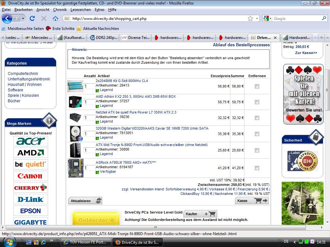Open the 'Spielen Sie mit offenen Karten' banner
The height and width of the screenshot is (247, 330).
click(x=303, y=94)
